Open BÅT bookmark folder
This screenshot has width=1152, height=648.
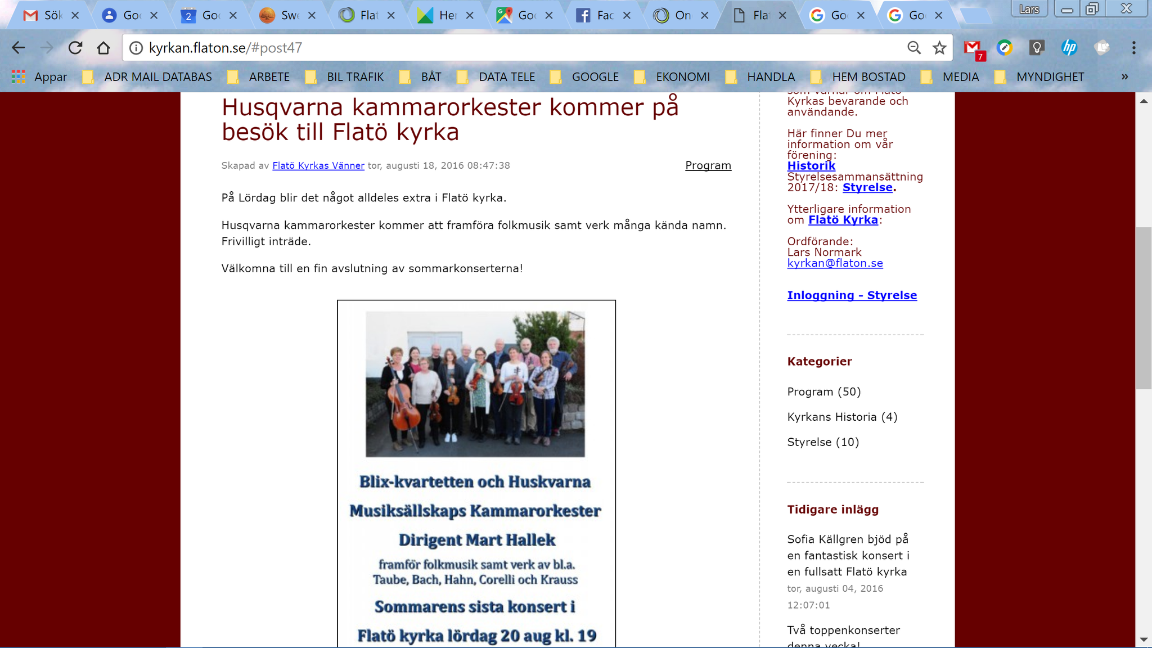(421, 76)
